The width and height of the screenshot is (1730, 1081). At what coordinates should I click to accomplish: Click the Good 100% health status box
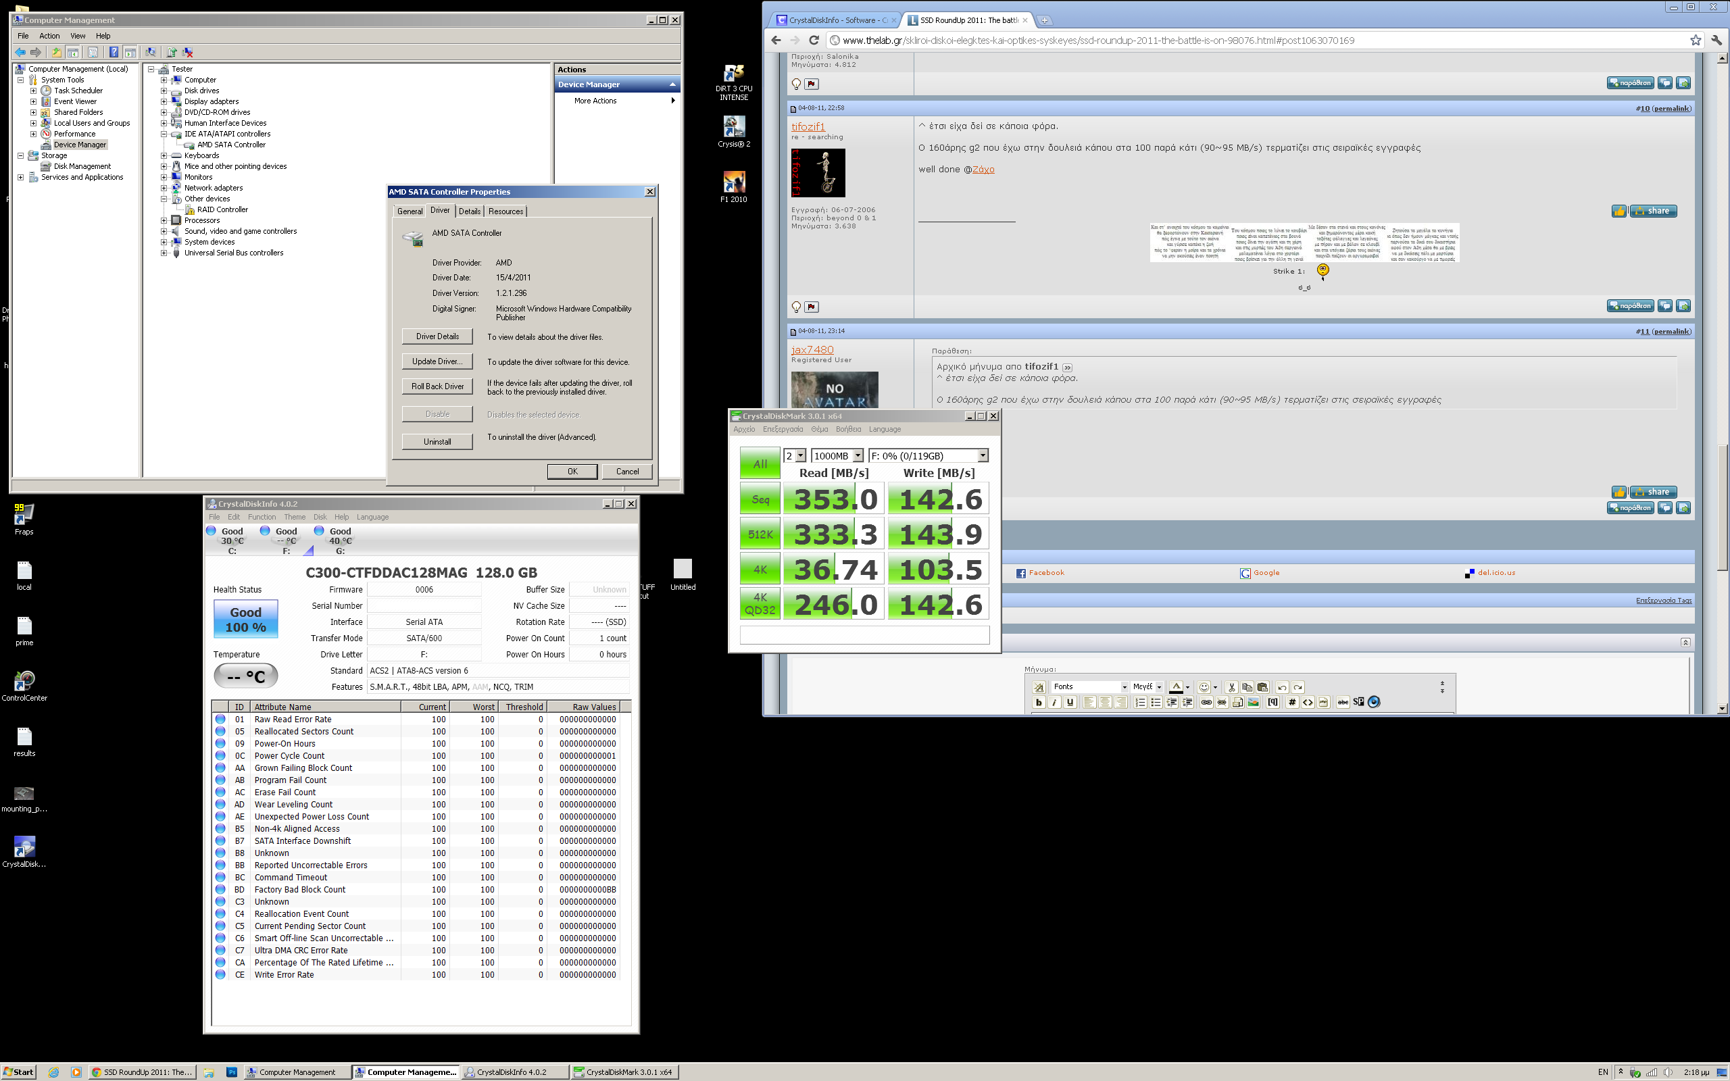pyautogui.click(x=245, y=619)
